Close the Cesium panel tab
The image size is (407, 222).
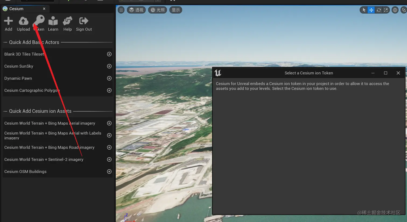pyautogui.click(x=44, y=9)
